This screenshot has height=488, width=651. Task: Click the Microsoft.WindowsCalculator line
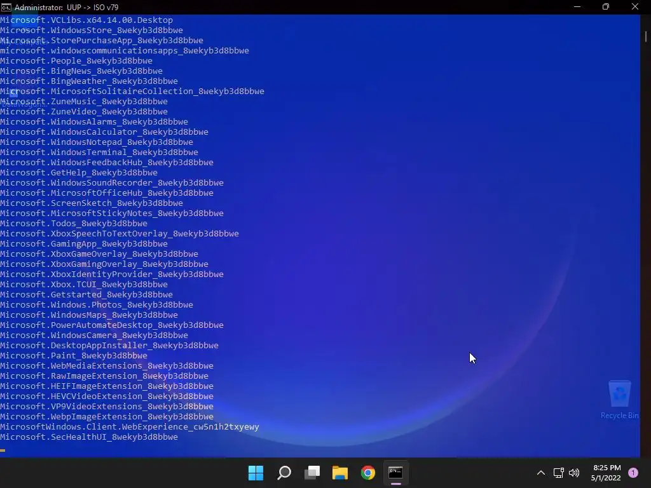click(x=104, y=132)
